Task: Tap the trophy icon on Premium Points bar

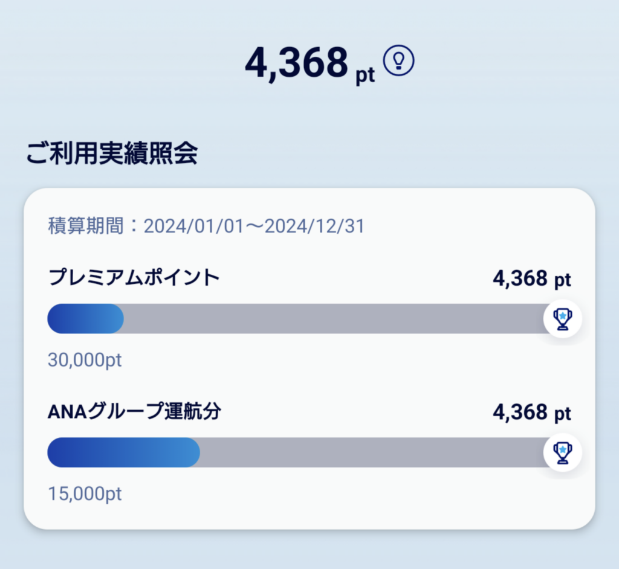Action: click(563, 318)
